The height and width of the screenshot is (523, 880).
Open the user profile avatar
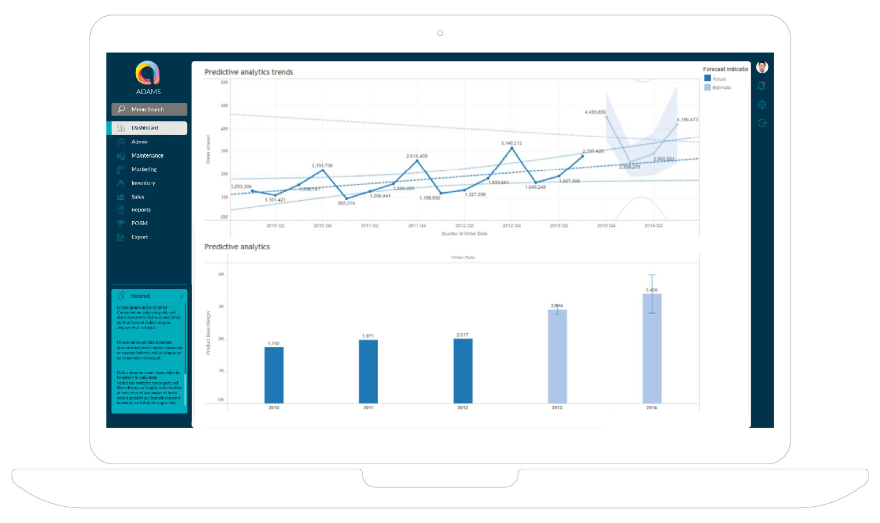(762, 68)
